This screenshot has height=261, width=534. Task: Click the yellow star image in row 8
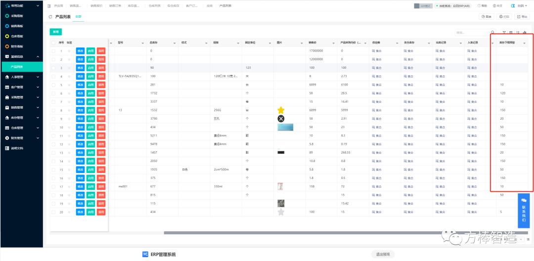tap(281, 110)
